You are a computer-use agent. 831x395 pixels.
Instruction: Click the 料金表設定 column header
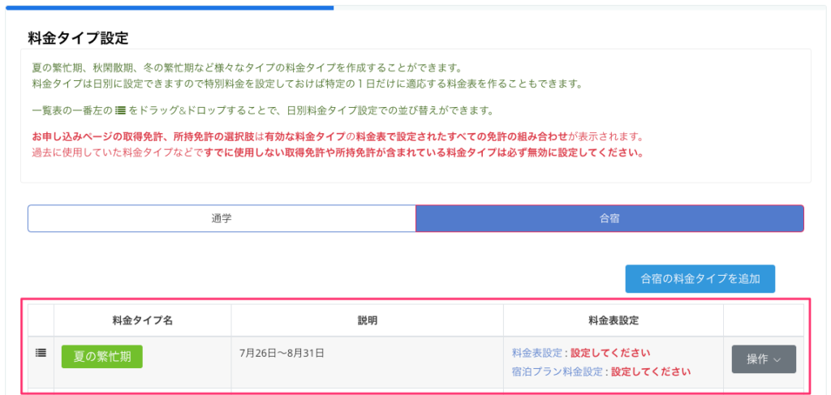pyautogui.click(x=613, y=320)
